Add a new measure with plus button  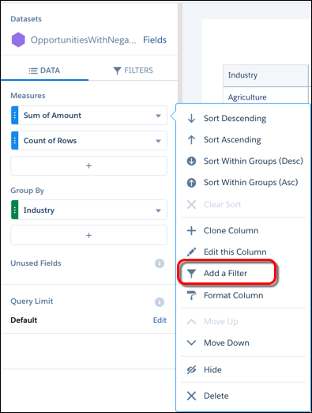point(88,165)
